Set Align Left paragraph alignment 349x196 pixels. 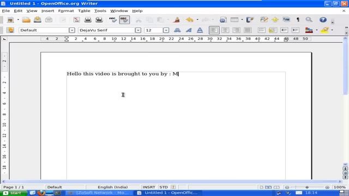coord(214,30)
